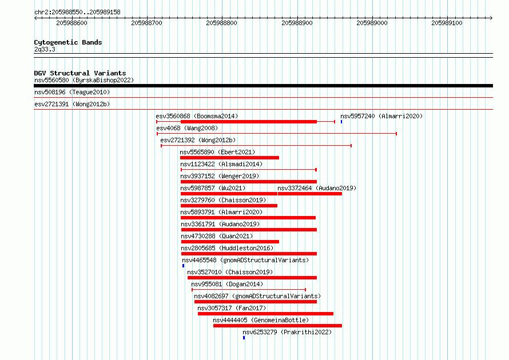Click esv3560868 (Boomsma2014) variant label
The height and width of the screenshot is (360, 509).
(197, 116)
